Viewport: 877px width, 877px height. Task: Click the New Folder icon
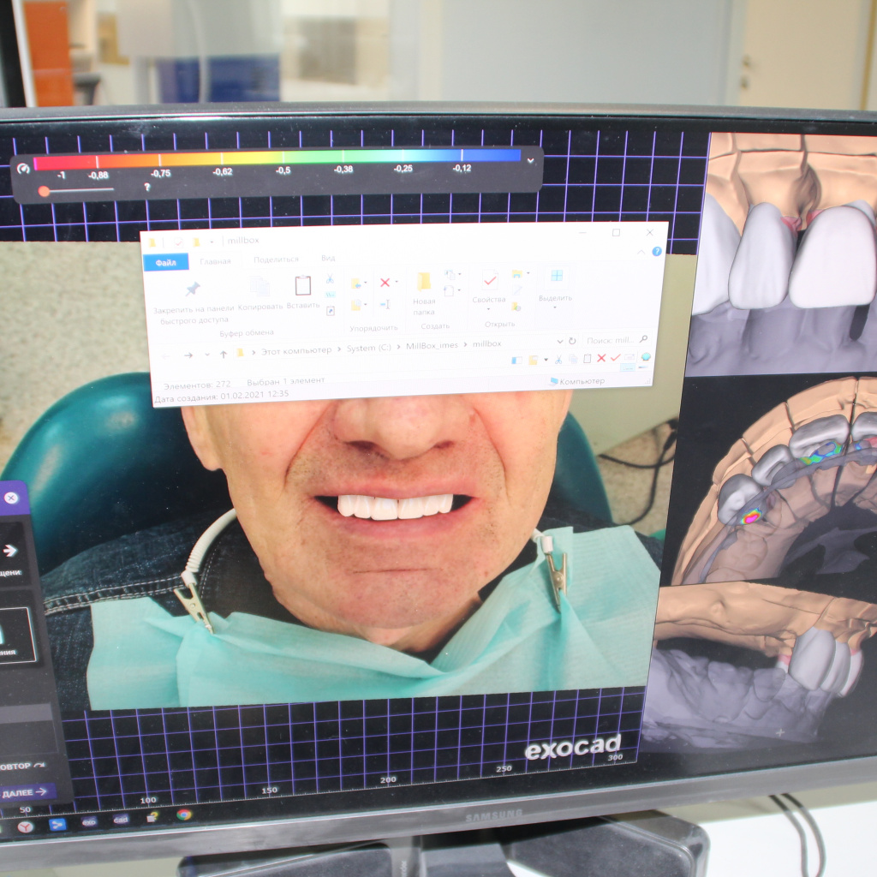point(423,282)
